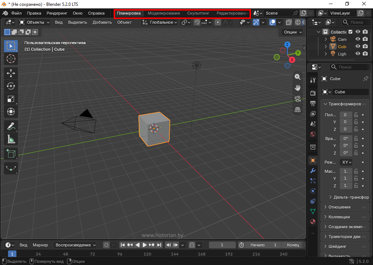Open the timeline View (Вид) menu
The width and height of the screenshot is (373, 265).
pos(23,245)
